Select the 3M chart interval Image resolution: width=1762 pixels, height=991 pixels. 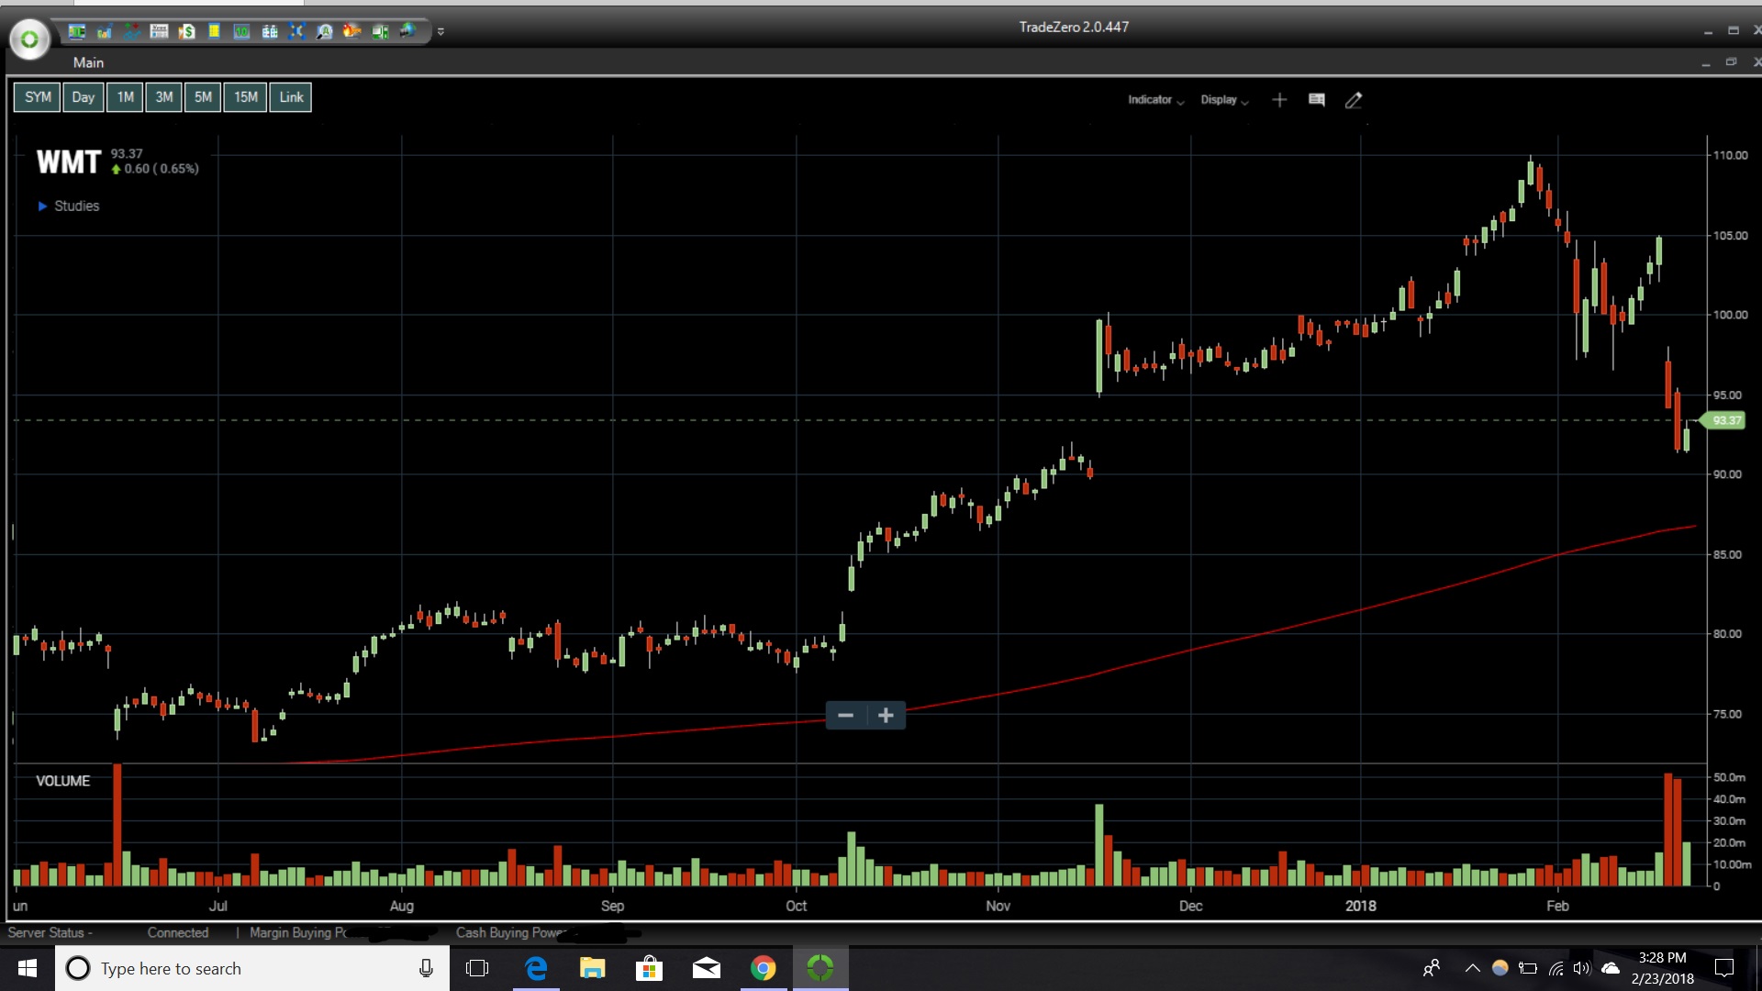163,97
